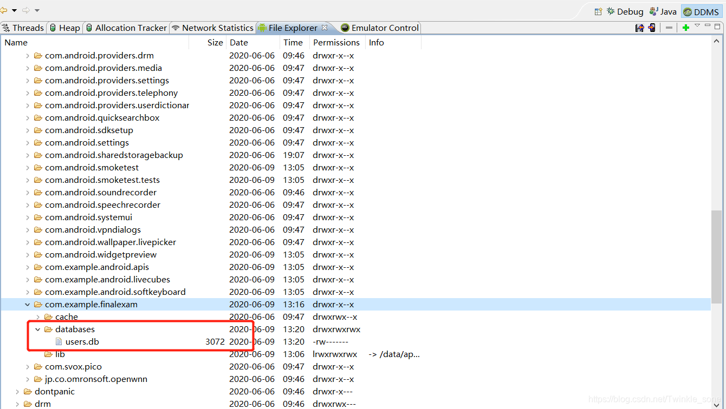Image resolution: width=726 pixels, height=409 pixels.
Task: Click the green plus New Folder icon
Action: [685, 28]
